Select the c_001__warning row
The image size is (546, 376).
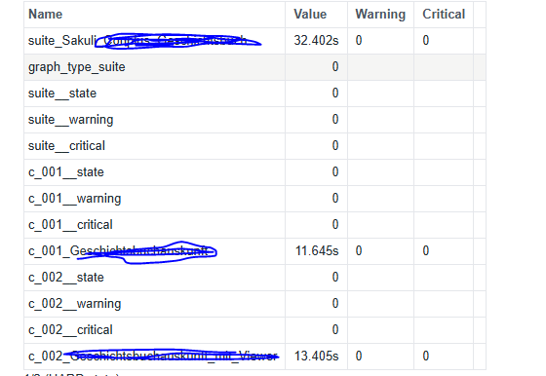point(254,199)
